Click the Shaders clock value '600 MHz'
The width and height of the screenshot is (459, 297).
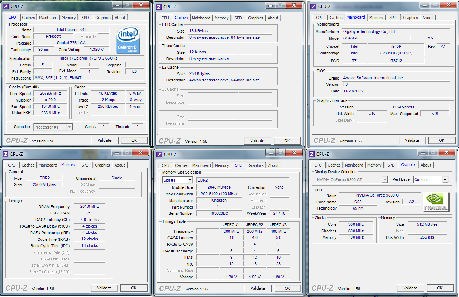point(356,231)
